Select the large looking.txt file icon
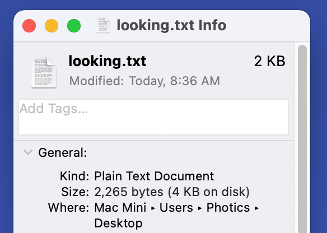Image resolution: width=327 pixels, height=233 pixels. (x=44, y=72)
